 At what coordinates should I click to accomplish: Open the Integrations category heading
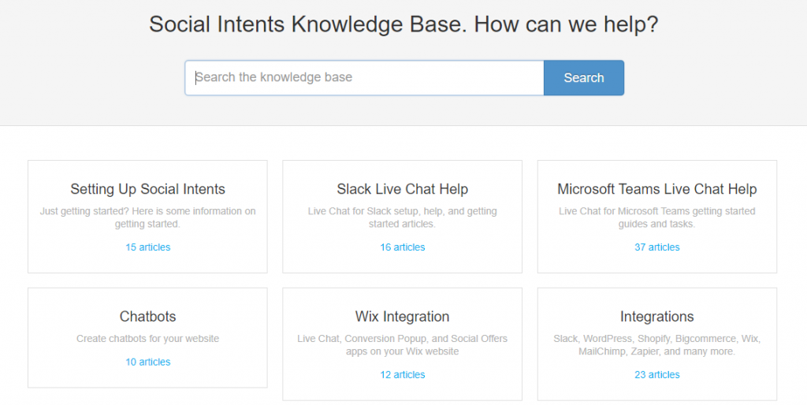pos(657,316)
